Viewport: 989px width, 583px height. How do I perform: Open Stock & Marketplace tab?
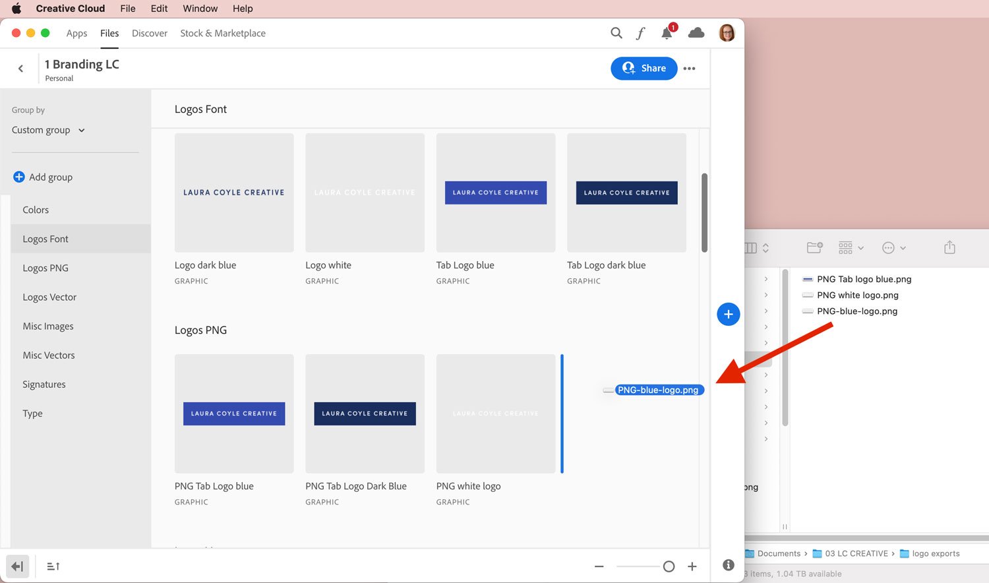[223, 33]
